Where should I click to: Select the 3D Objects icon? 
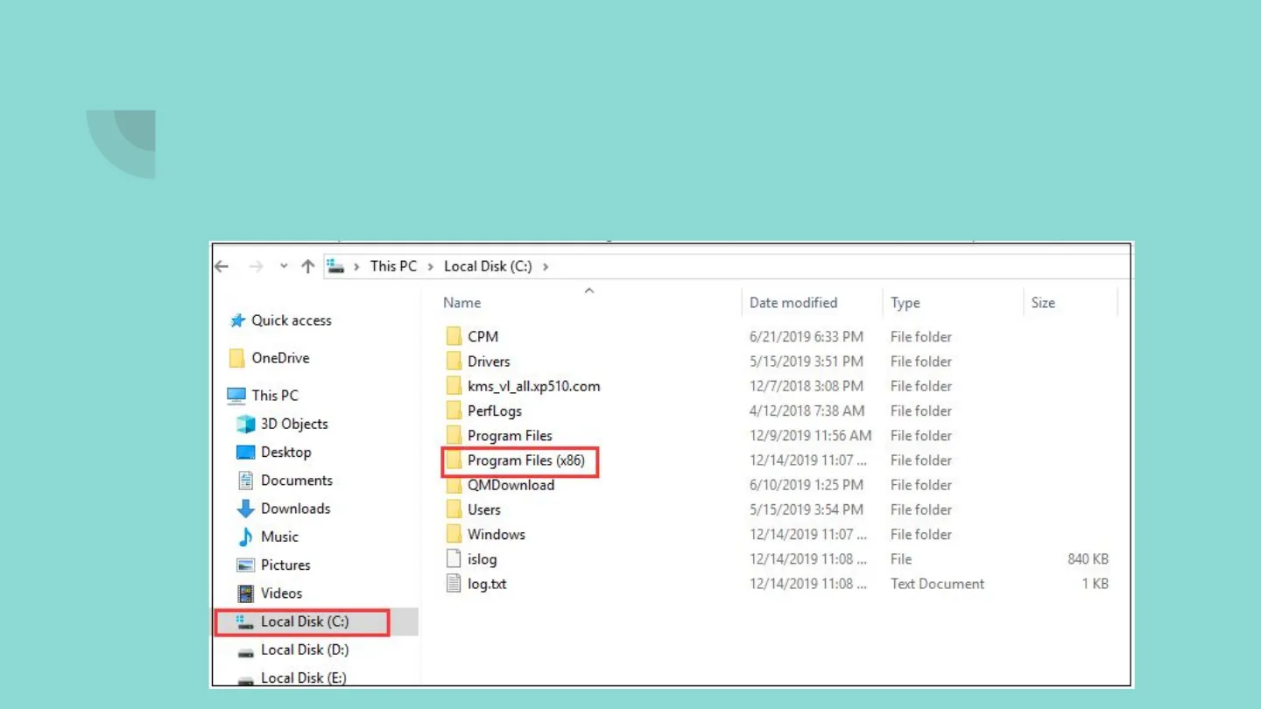coord(246,425)
